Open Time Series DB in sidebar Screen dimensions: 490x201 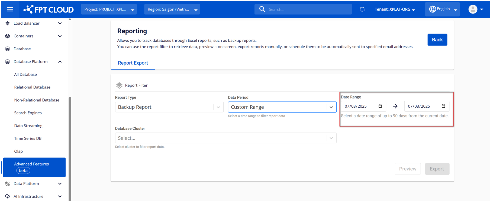coord(28,139)
